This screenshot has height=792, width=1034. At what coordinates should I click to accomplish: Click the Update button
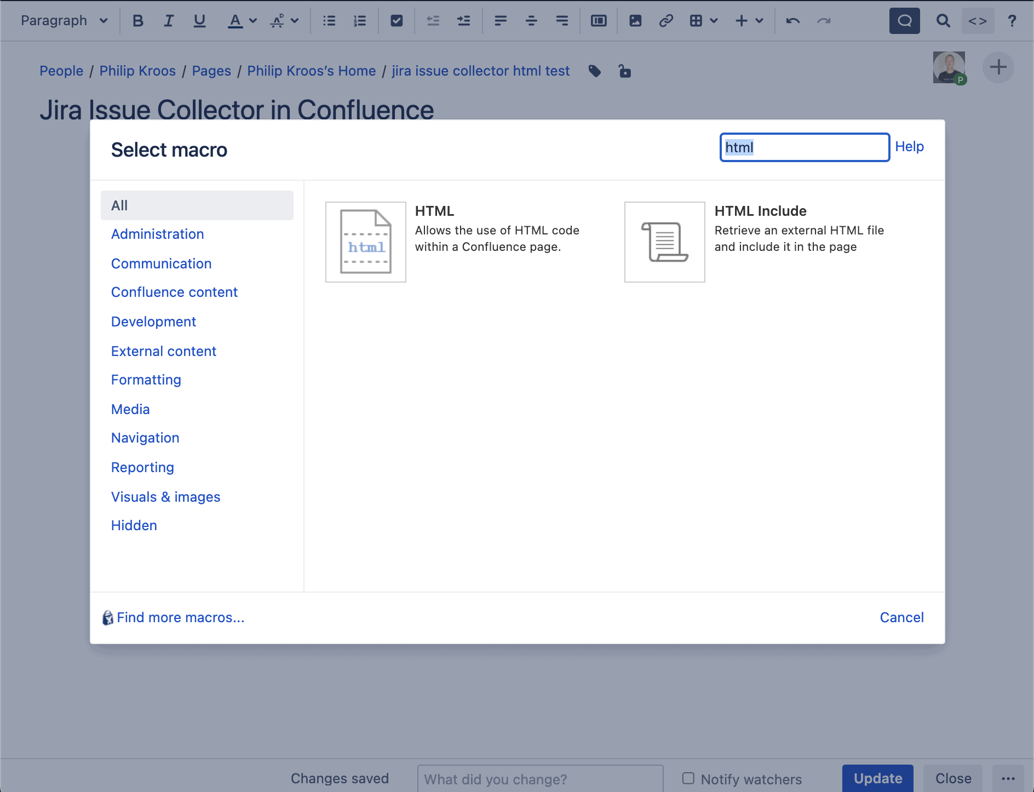(877, 778)
